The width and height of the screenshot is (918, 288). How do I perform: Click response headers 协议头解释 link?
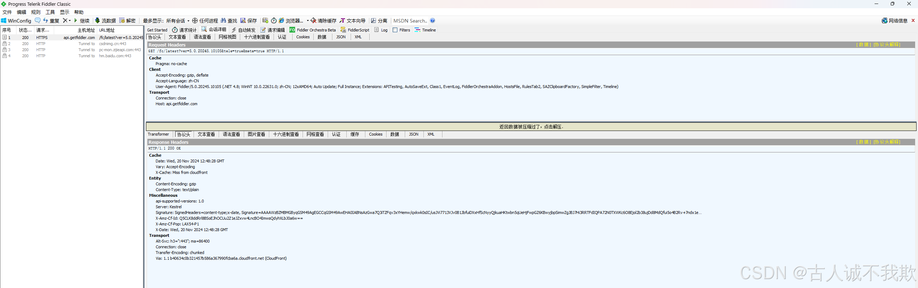887,142
